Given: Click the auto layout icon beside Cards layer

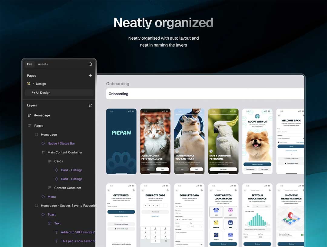Looking at the screenshot, I should pos(50,161).
